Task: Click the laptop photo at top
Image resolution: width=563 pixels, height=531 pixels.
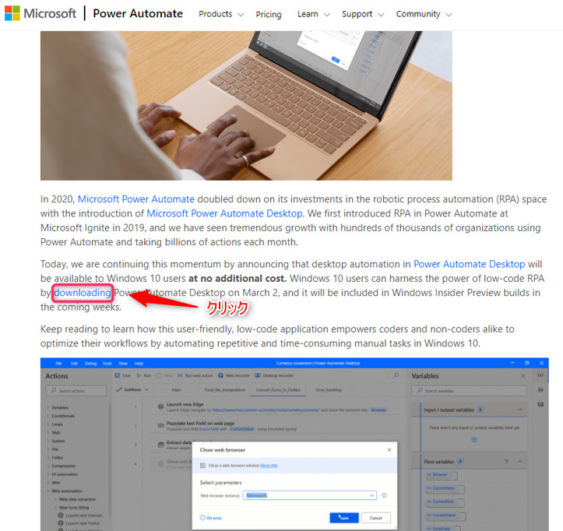Action: pos(246,106)
